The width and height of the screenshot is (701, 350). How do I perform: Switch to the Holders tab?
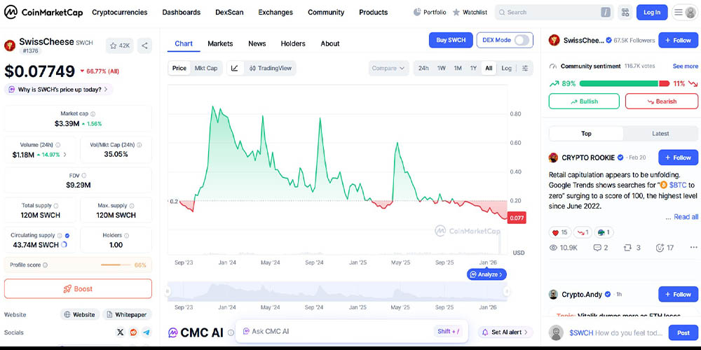pos(293,43)
